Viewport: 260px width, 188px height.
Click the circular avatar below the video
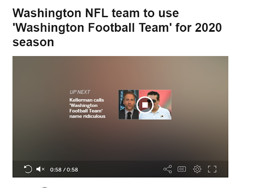point(44,187)
